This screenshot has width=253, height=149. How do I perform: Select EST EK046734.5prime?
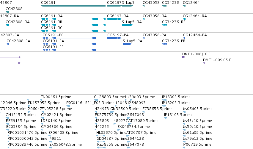point(133,127)
